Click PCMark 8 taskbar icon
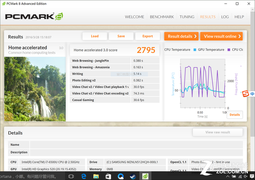 [145, 176]
